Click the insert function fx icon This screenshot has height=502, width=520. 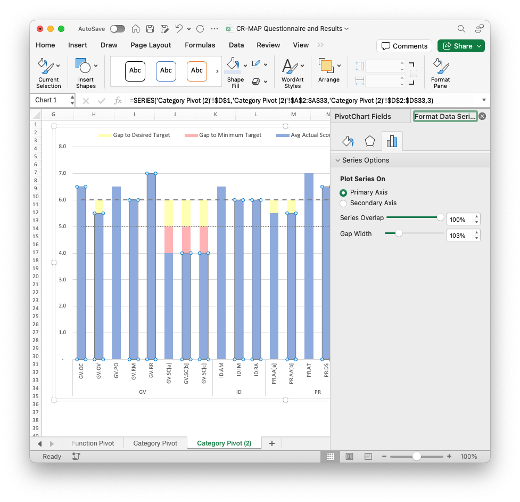(x=118, y=101)
